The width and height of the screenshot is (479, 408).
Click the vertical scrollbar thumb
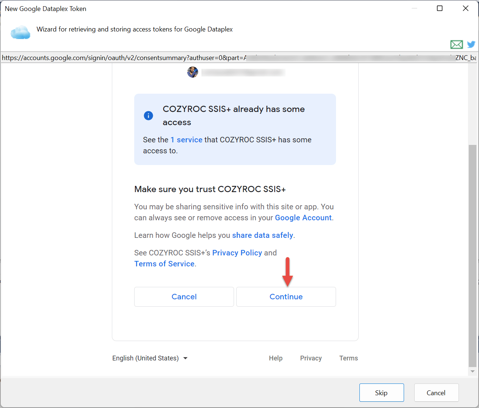point(472,255)
